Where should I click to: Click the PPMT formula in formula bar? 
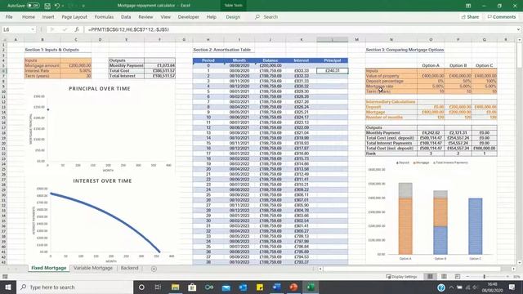coord(129,29)
